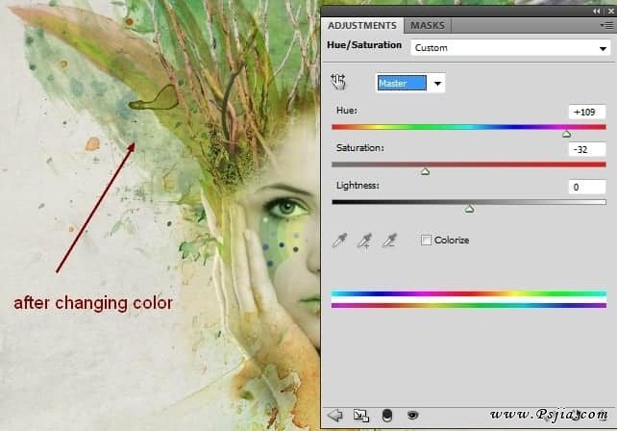Click the clip to layer icon
Viewport: 617px width, 431px height.
(x=387, y=415)
